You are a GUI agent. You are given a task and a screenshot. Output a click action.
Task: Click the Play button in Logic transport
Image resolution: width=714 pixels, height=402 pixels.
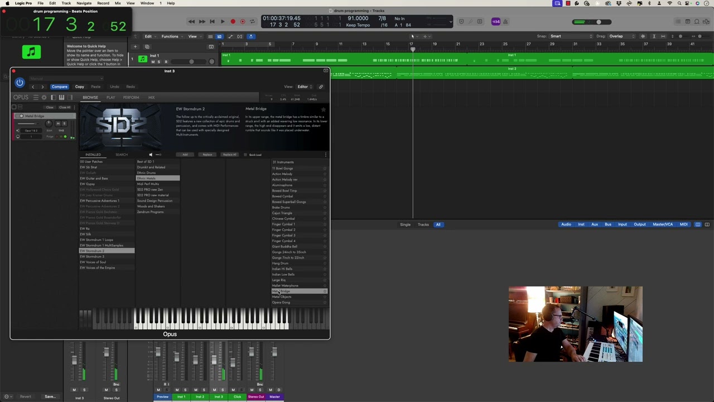(222, 22)
